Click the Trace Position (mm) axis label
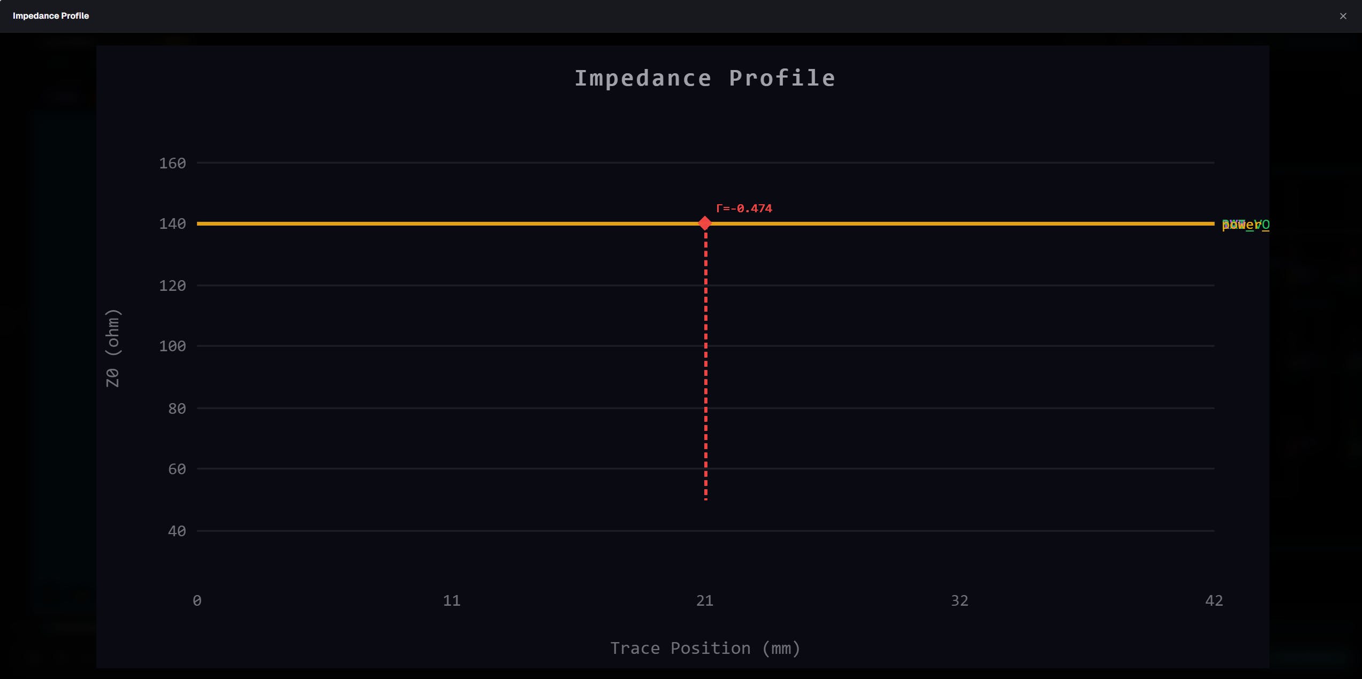Image resolution: width=1362 pixels, height=679 pixels. click(x=705, y=648)
